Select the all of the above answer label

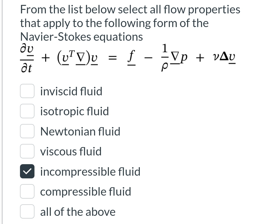pos(78,212)
